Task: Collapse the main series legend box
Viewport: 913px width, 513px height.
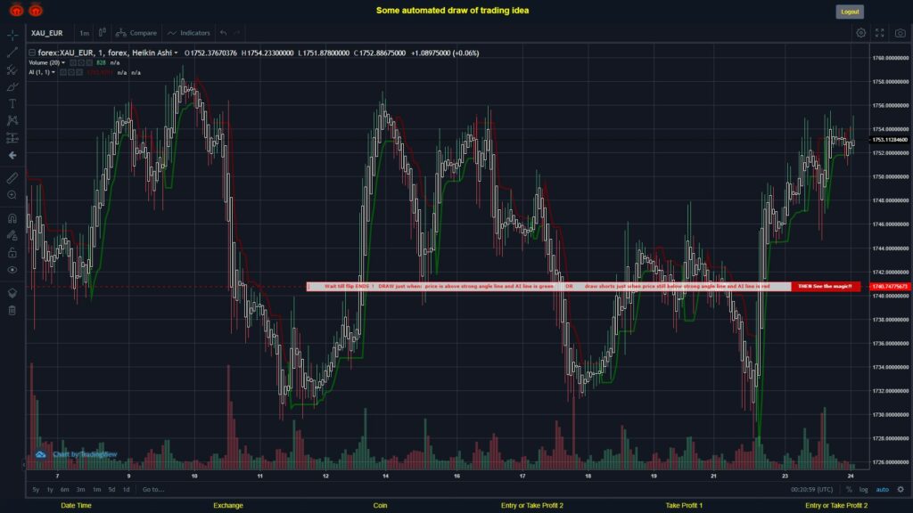Action: tap(32, 53)
